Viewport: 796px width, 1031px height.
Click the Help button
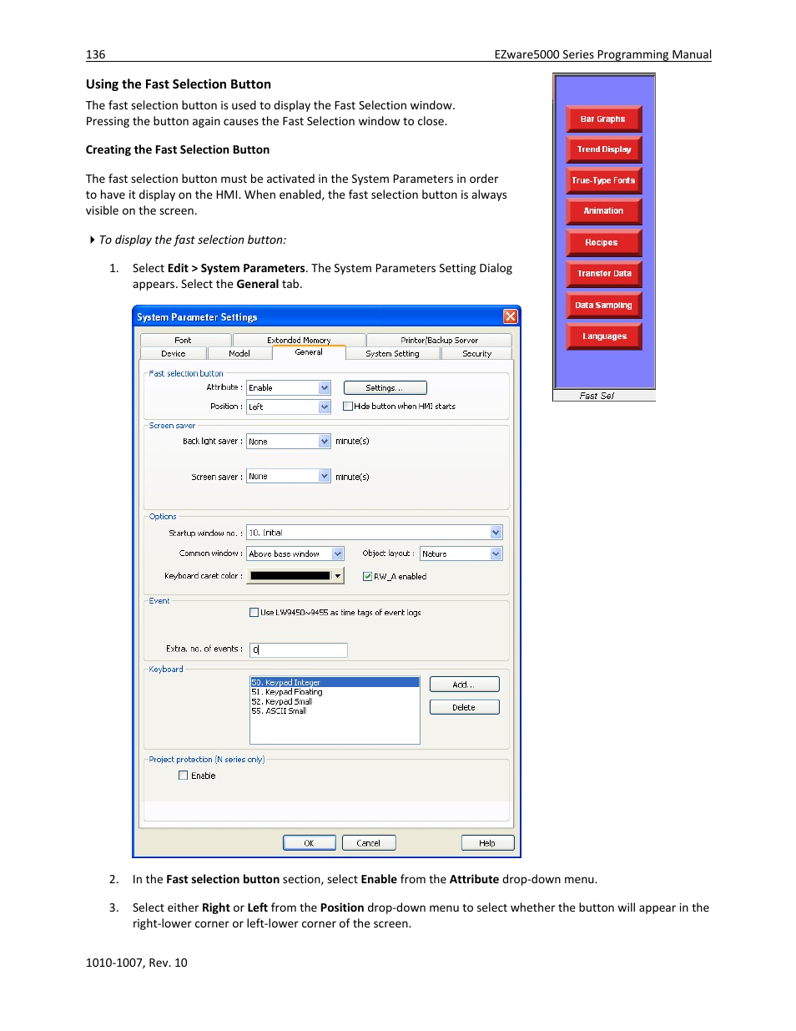pos(487,843)
